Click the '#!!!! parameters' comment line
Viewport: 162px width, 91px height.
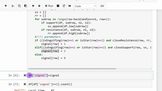coord(48,37)
